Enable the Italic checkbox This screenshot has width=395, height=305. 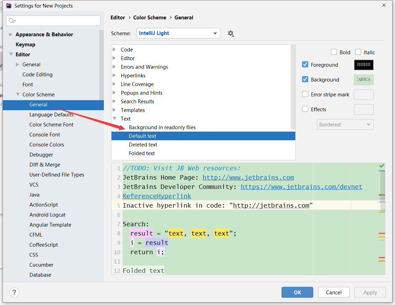(358, 52)
